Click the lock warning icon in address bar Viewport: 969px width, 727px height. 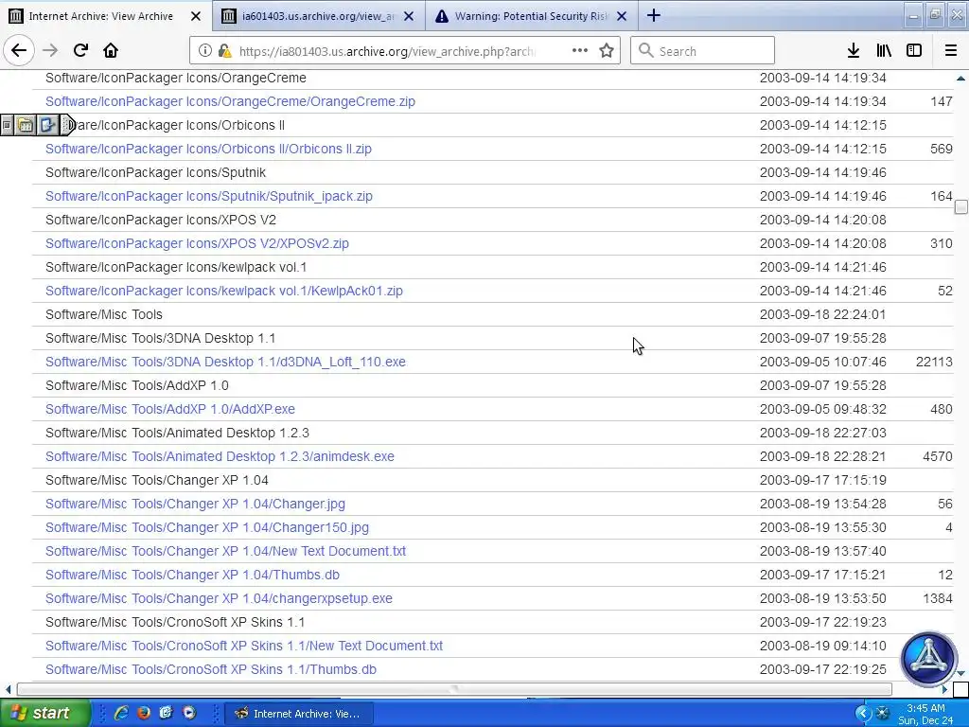pyautogui.click(x=225, y=51)
